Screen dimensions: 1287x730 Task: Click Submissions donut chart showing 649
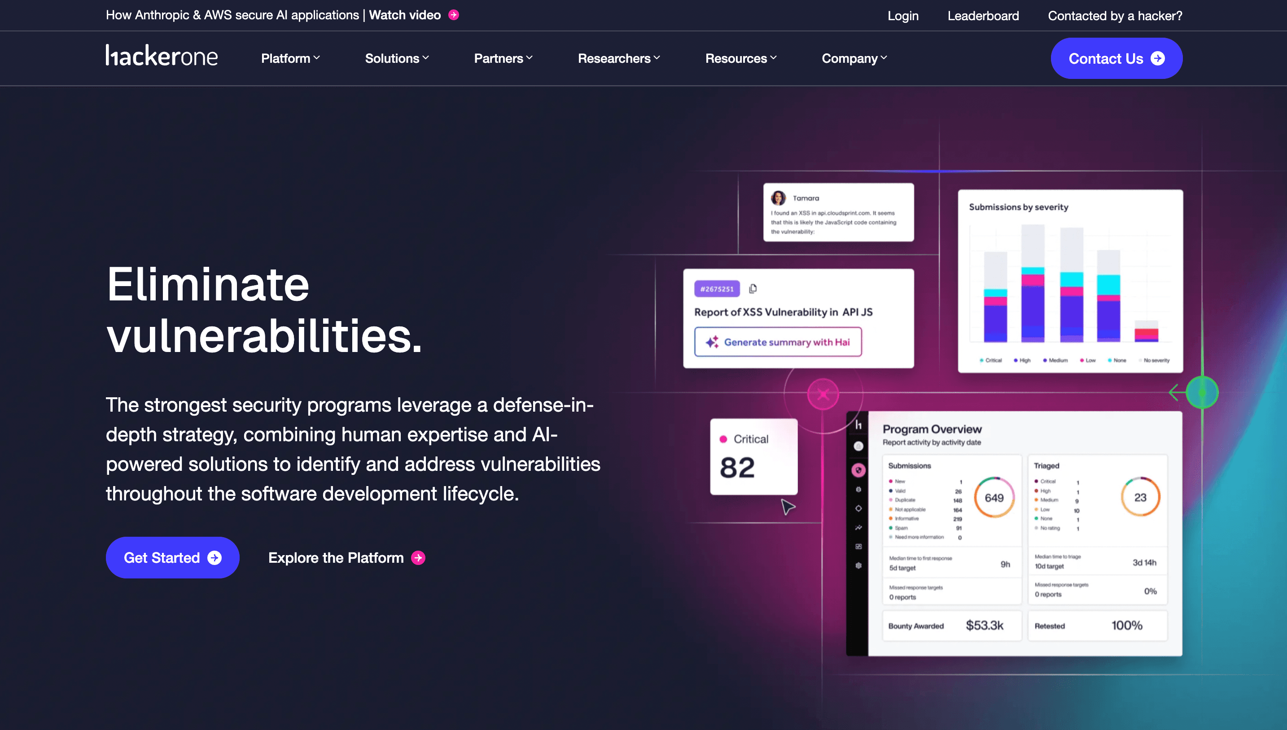(994, 497)
